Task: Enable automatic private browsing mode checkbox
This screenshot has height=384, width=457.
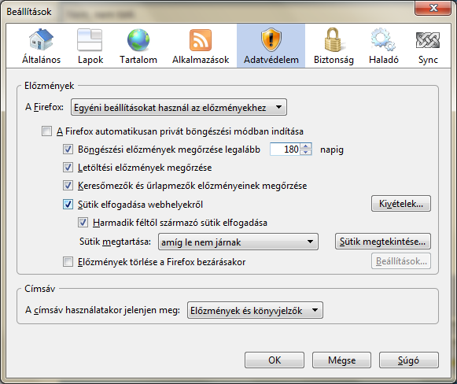Action: pyautogui.click(x=46, y=131)
